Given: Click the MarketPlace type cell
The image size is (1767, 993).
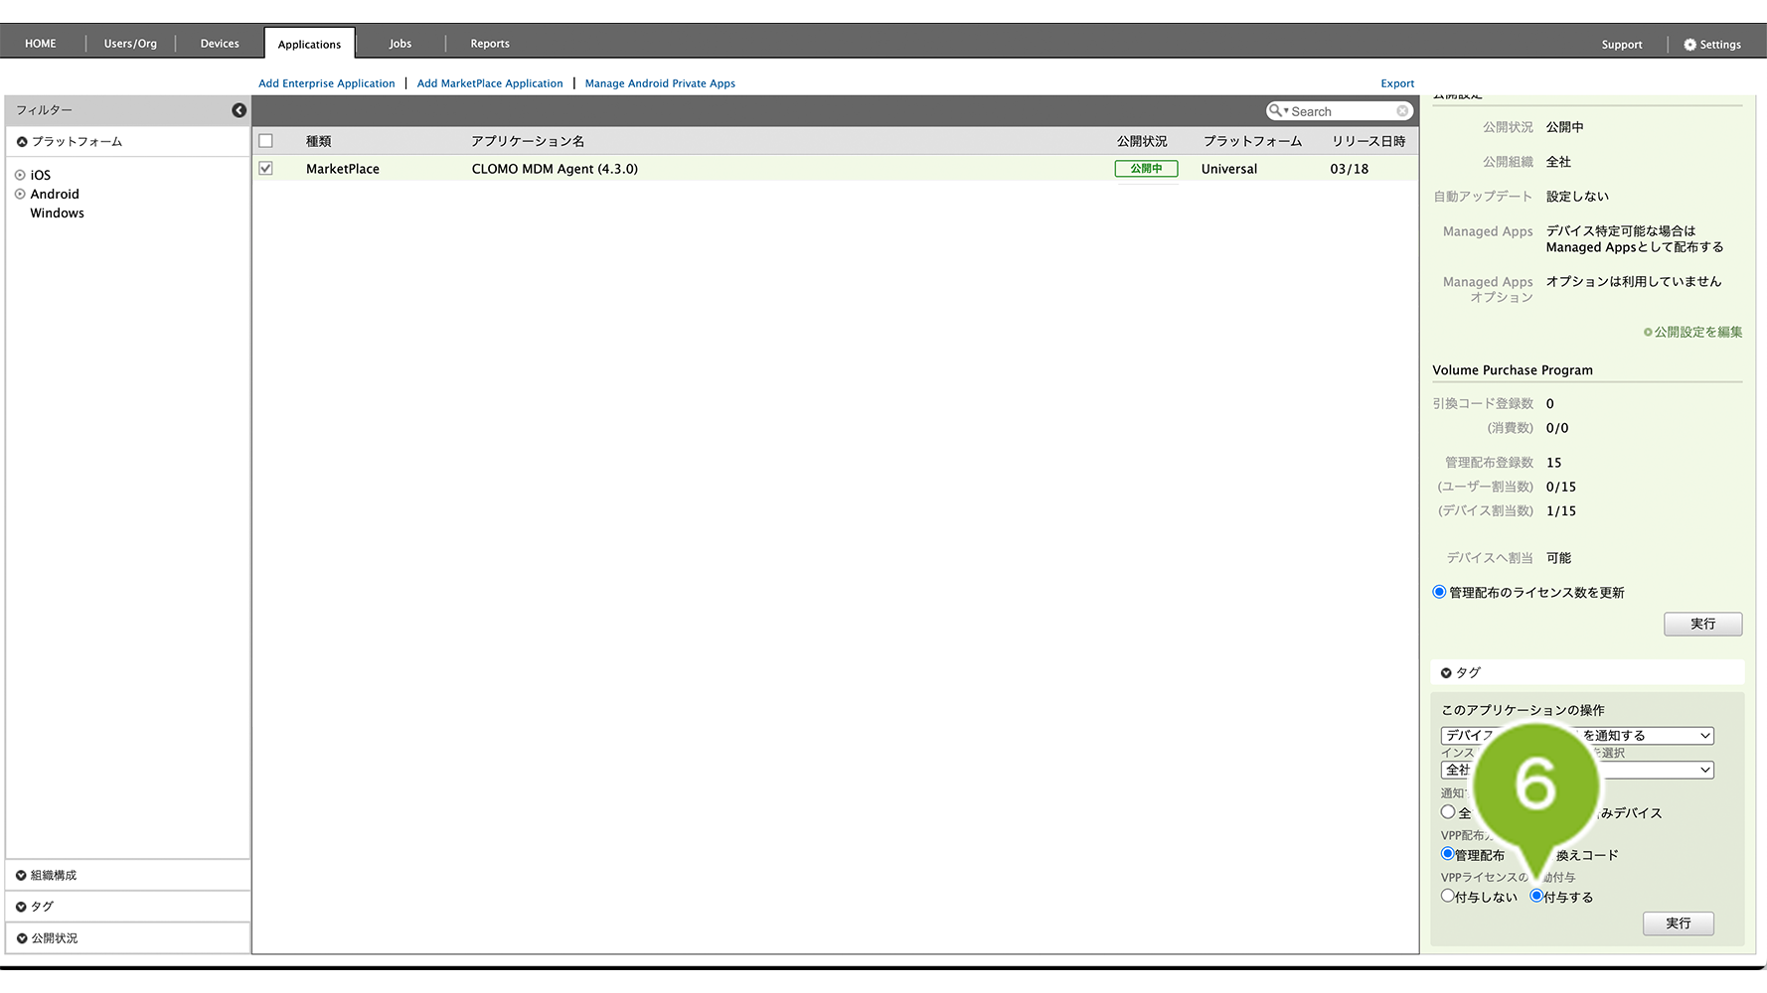Looking at the screenshot, I should 343,169.
